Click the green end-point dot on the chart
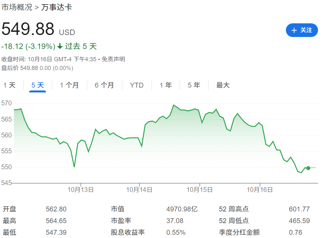 [308, 168]
